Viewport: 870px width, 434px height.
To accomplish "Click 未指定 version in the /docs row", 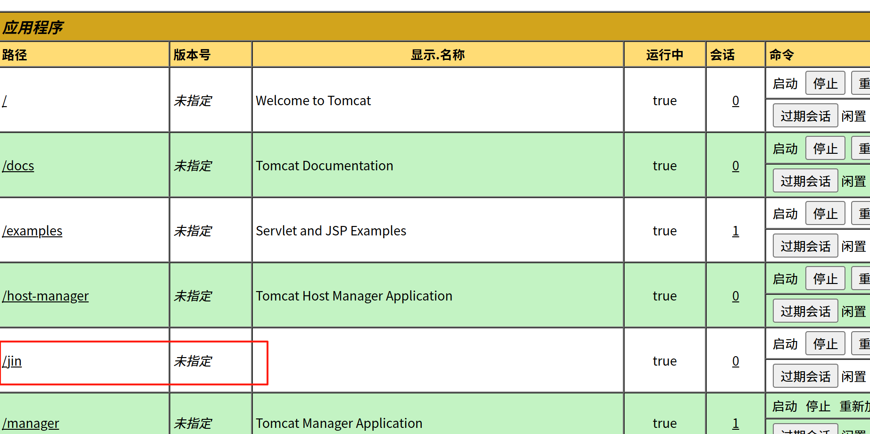I will [x=192, y=166].
